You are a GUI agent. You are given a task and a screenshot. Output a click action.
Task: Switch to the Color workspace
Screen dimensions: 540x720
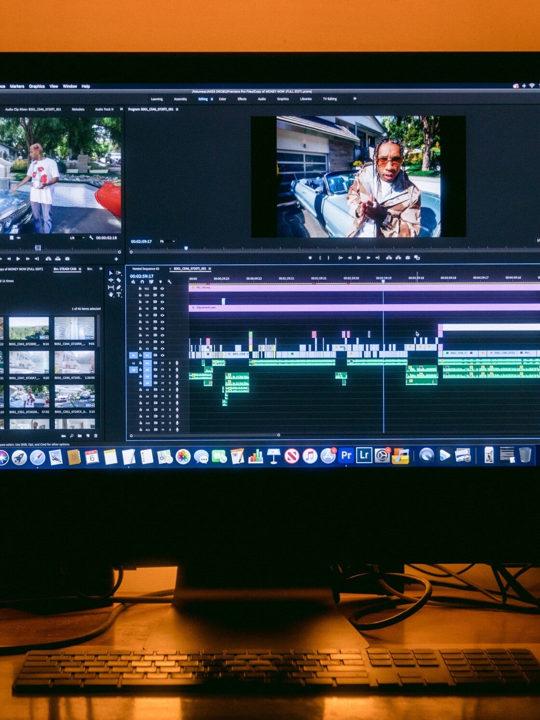pos(222,99)
